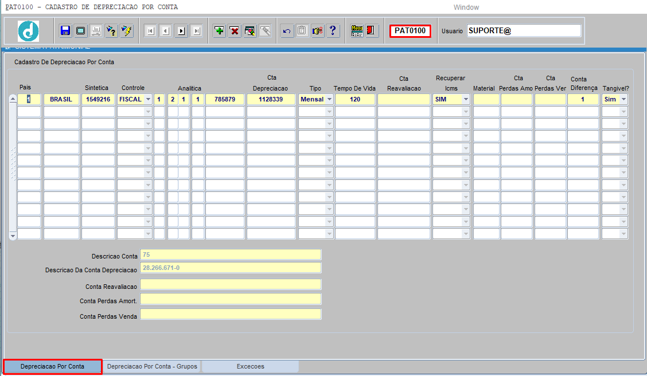Click the red exit door icon
The image size is (647, 376).
371,31
